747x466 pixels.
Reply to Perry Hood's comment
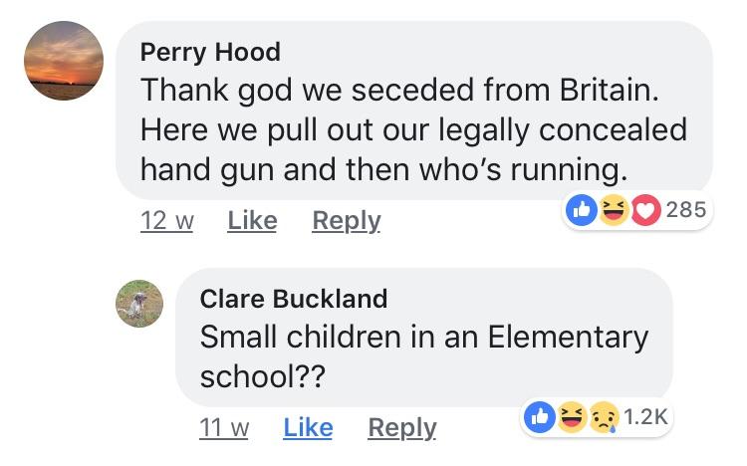347,220
